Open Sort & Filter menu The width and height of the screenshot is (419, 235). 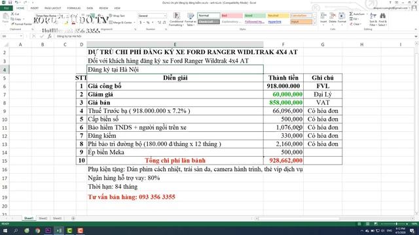pyautogui.click(x=373, y=19)
